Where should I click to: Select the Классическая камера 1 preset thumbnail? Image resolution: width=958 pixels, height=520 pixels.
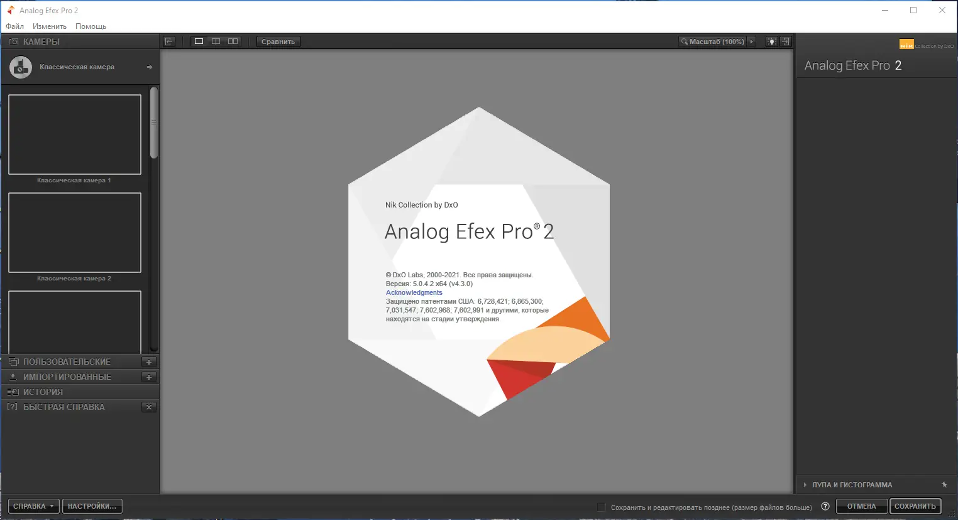(x=75, y=135)
